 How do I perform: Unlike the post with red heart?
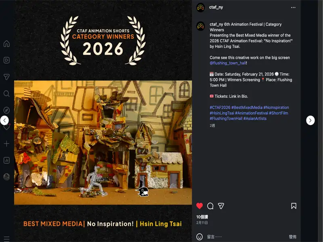click(199, 206)
